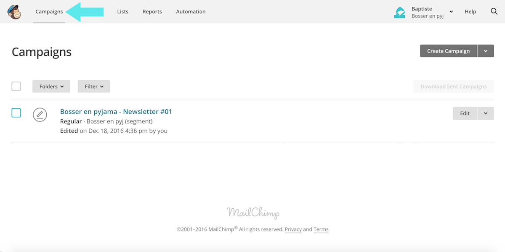This screenshot has width=505, height=252.
Task: Open the Filter dropdown
Action: click(x=94, y=87)
